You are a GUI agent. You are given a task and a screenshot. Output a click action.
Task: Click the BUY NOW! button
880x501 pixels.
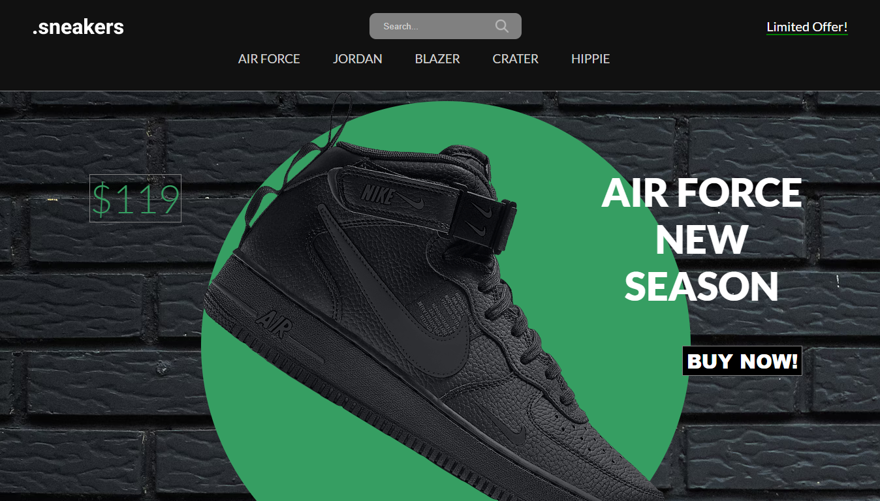742,361
